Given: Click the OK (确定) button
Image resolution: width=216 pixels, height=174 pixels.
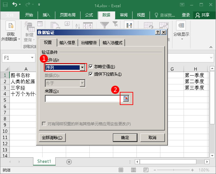Looking at the screenshot, I should 125,137.
